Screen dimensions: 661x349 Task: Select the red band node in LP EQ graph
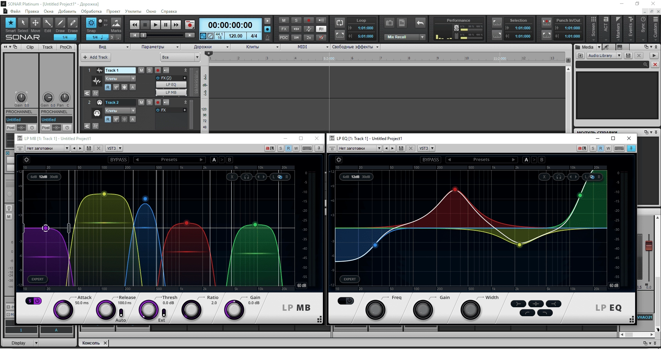pos(455,190)
